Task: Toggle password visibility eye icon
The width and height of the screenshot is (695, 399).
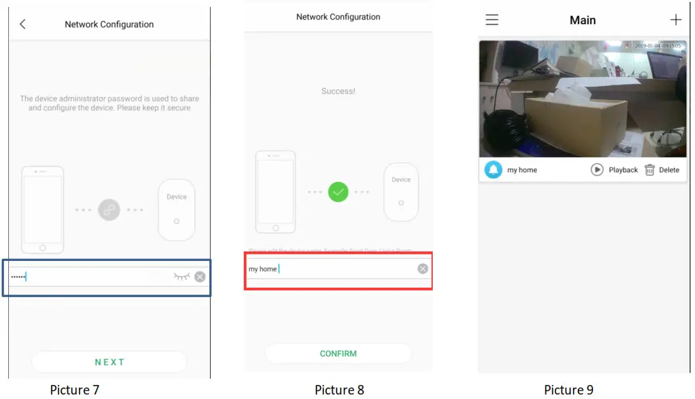Action: tap(181, 277)
